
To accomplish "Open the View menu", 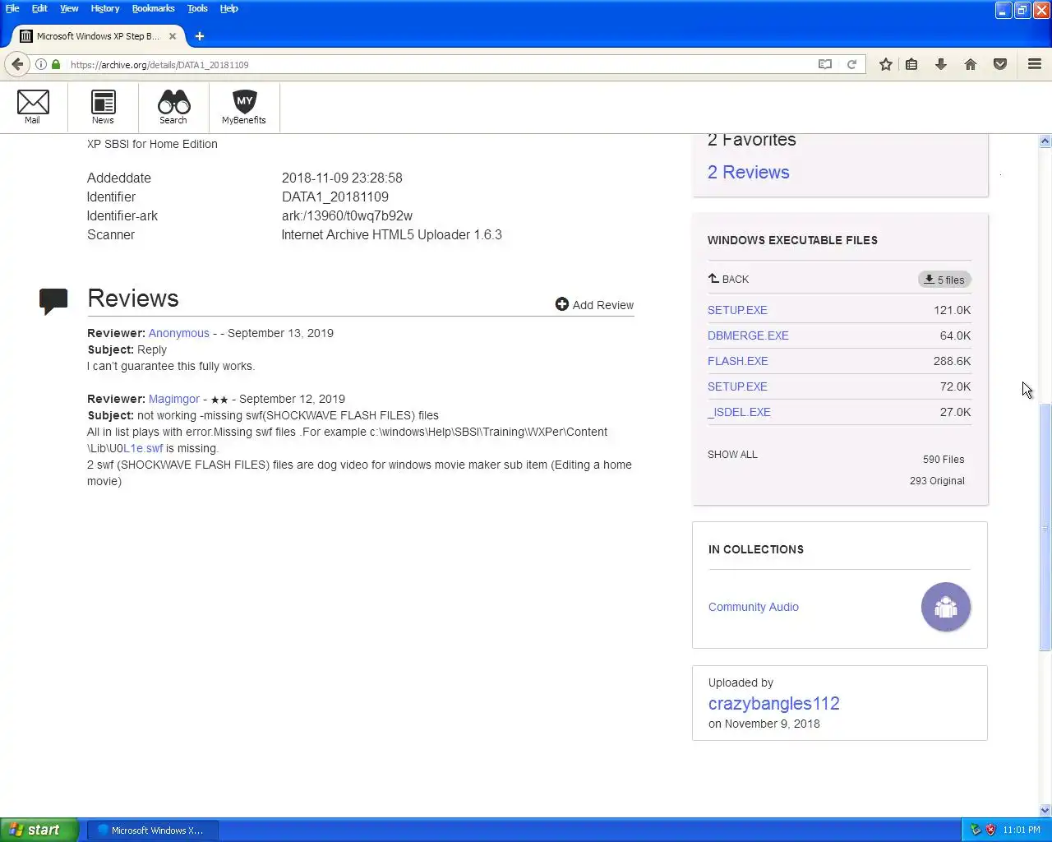I will pos(69,8).
